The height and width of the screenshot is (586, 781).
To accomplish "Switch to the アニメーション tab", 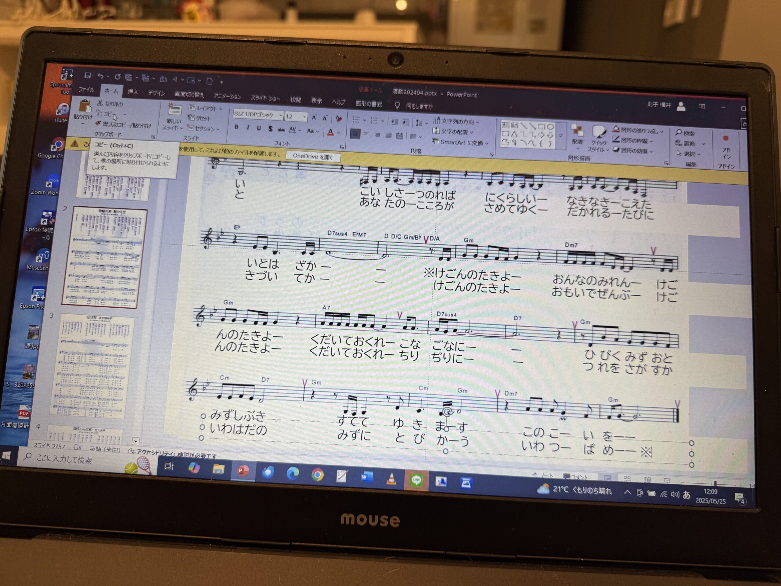I will click(x=227, y=96).
